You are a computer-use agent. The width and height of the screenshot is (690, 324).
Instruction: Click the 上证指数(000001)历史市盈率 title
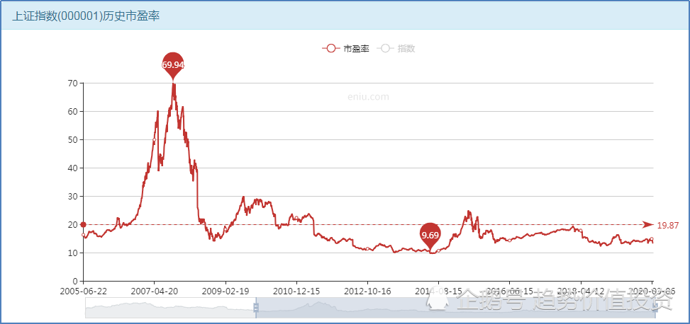pos(85,16)
